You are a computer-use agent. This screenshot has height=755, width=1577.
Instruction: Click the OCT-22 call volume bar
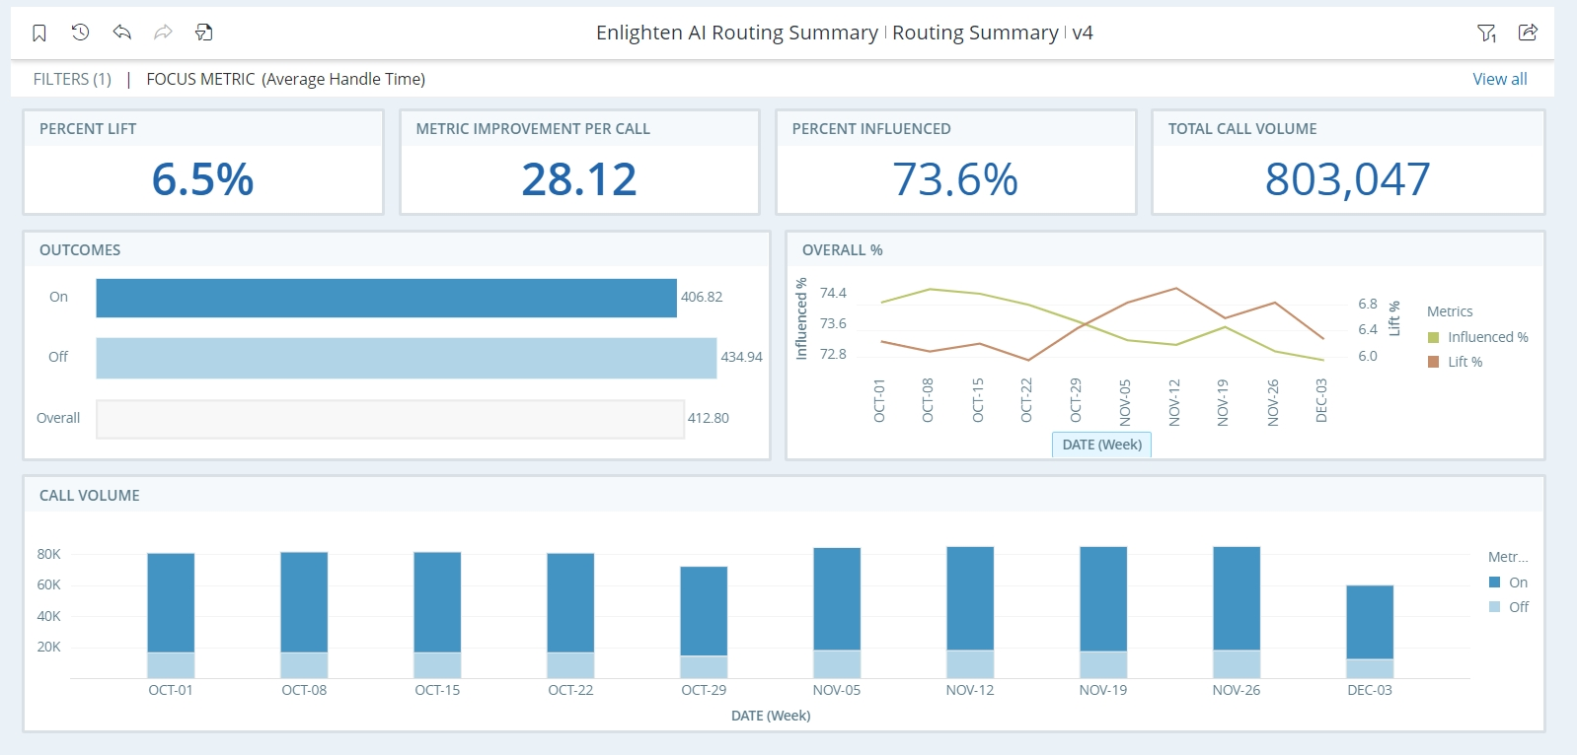[x=570, y=615]
